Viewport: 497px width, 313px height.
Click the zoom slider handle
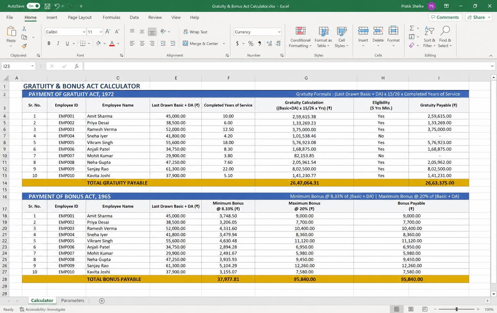pyautogui.click(x=456, y=309)
